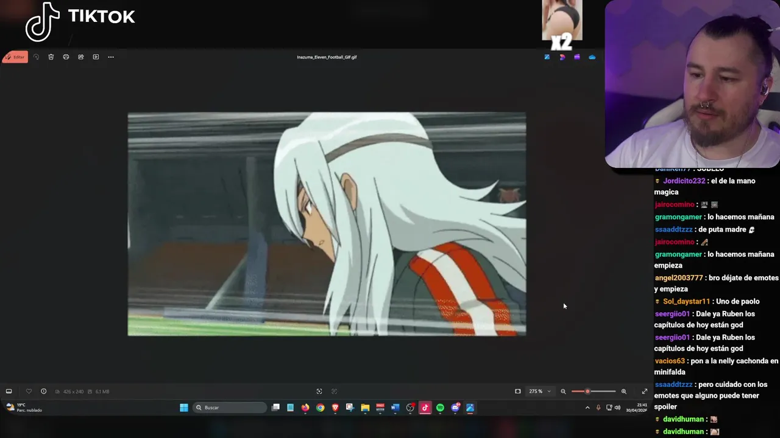Viewport: 780px width, 438px height.
Task: Open the 275 % zoom dropdown
Action: tap(540, 391)
